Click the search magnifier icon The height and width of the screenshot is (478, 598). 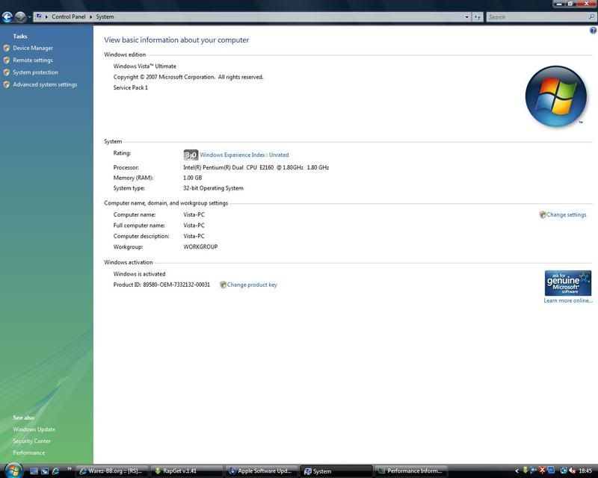click(591, 16)
